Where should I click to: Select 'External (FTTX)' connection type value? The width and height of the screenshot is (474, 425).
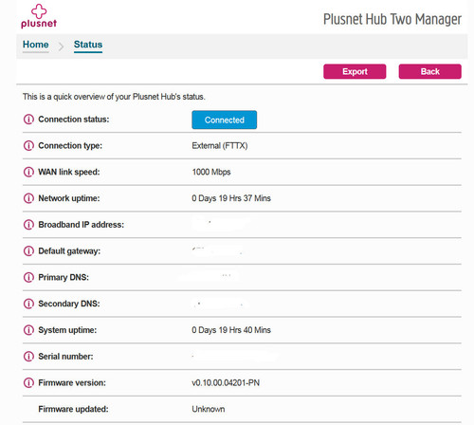click(x=220, y=146)
